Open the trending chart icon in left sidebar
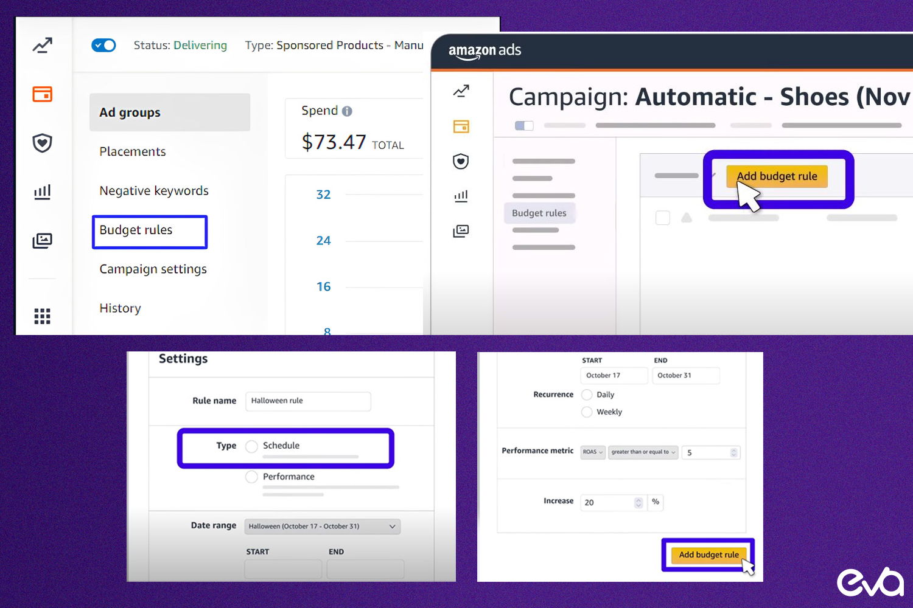Screen dimensions: 913x608 43,45
